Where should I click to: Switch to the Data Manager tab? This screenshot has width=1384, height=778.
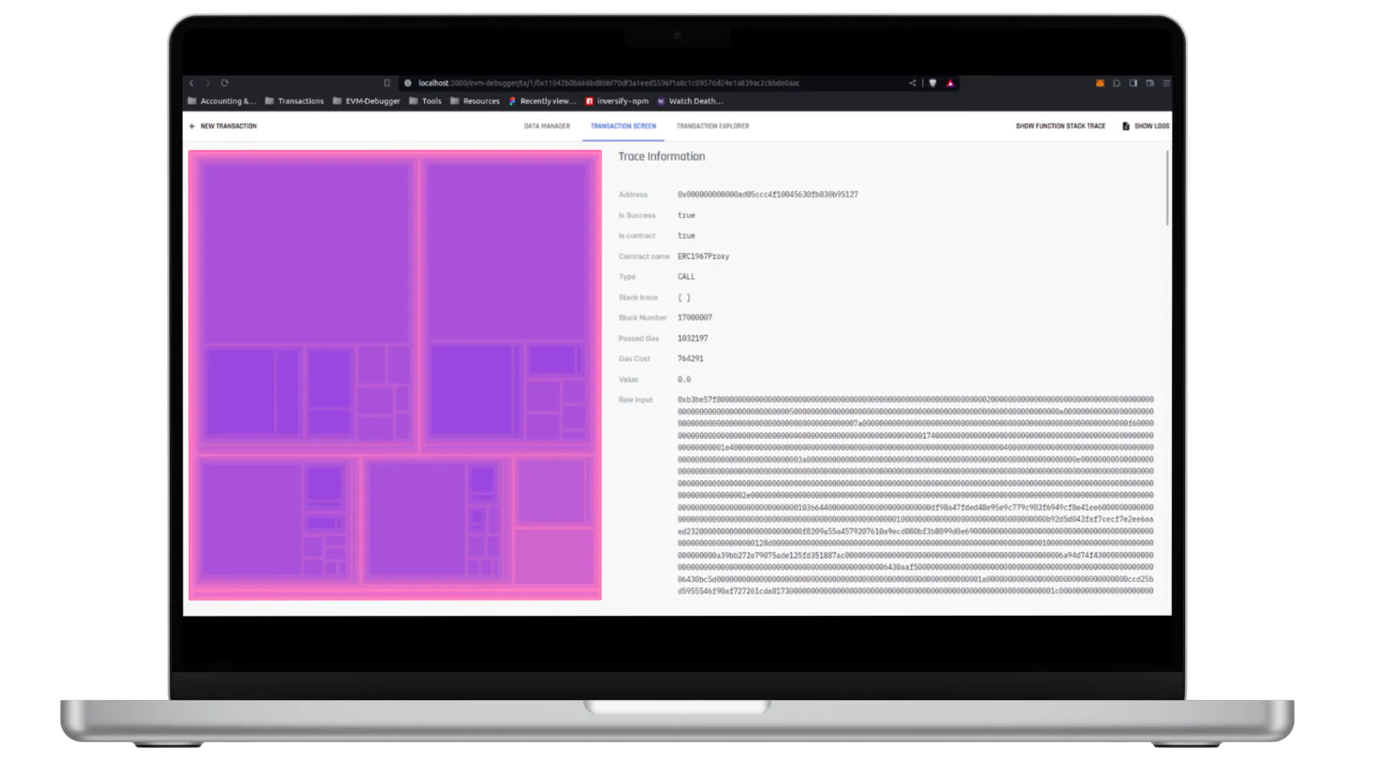point(546,125)
